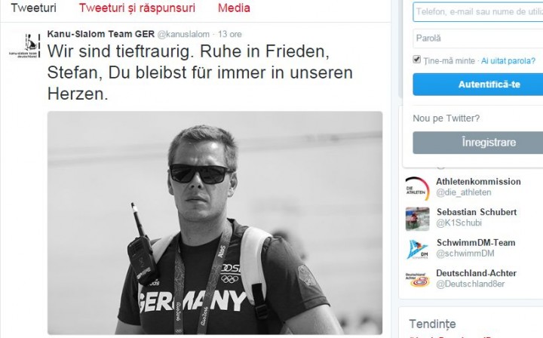Open the black-and-white tweet photo
The height and width of the screenshot is (338, 543).
tap(215, 223)
